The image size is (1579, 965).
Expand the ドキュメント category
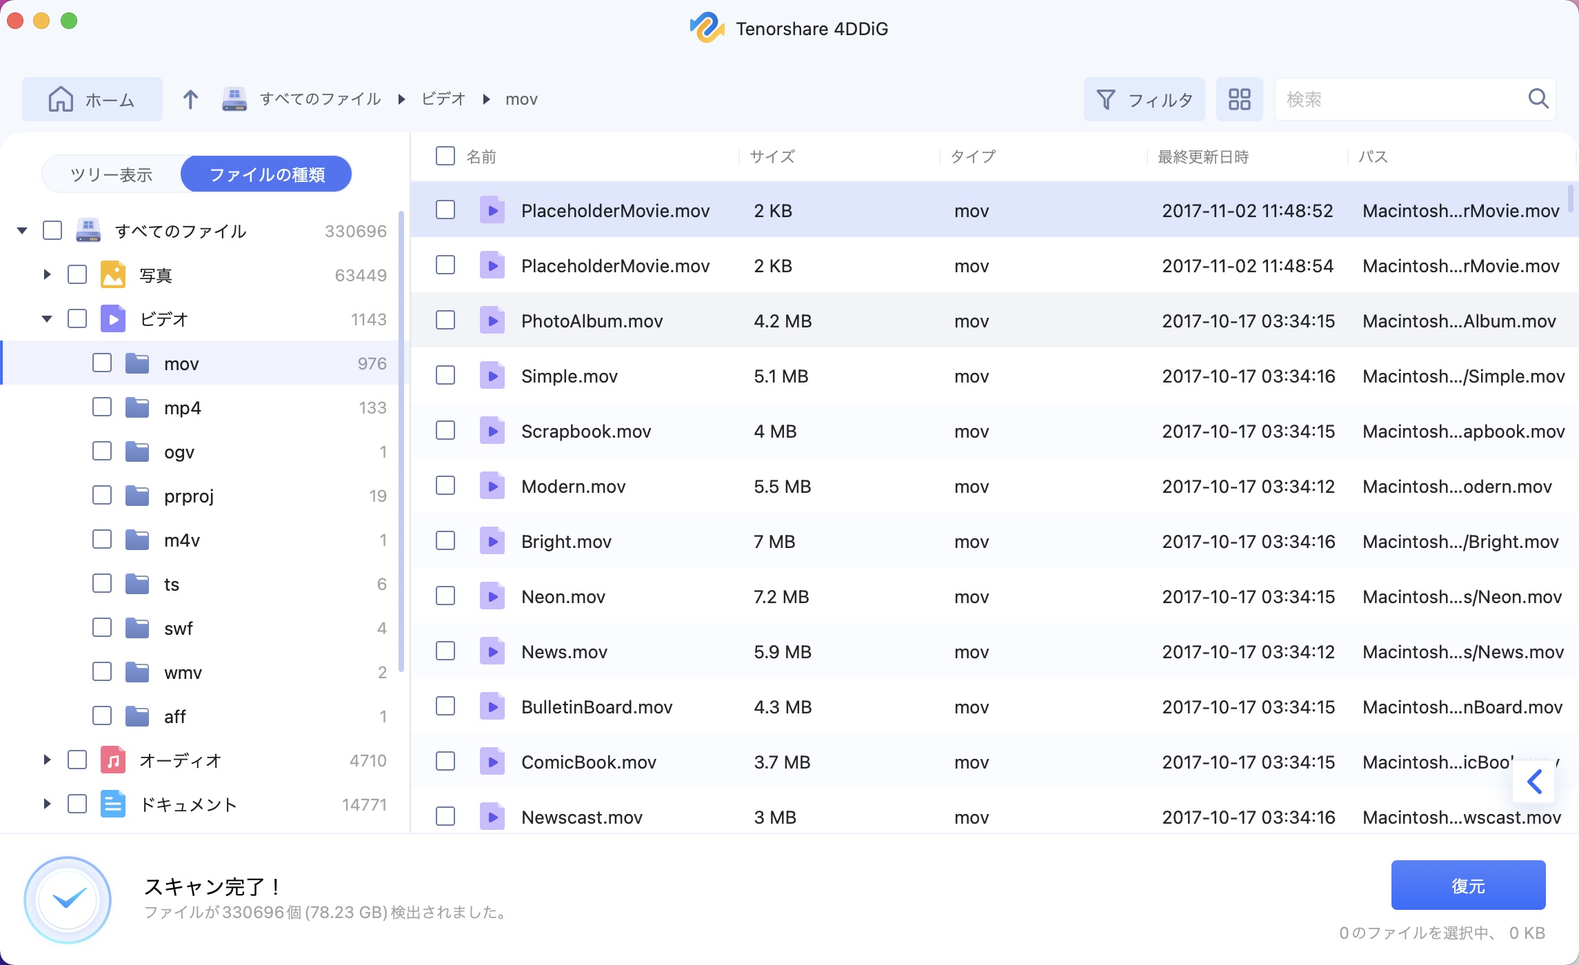coord(47,804)
